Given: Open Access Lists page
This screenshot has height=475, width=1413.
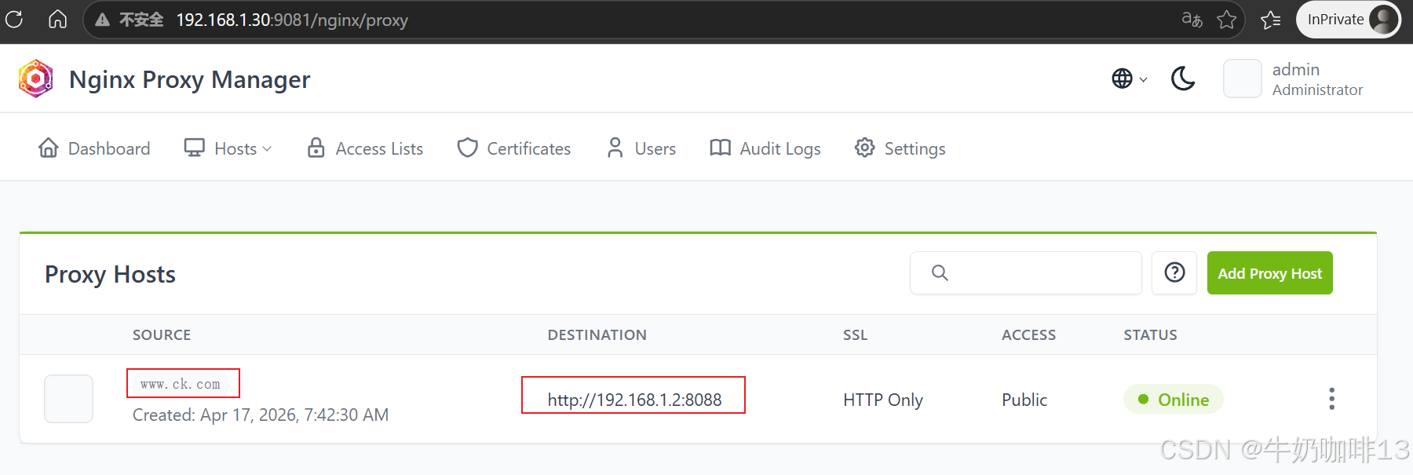Looking at the screenshot, I should click(365, 148).
